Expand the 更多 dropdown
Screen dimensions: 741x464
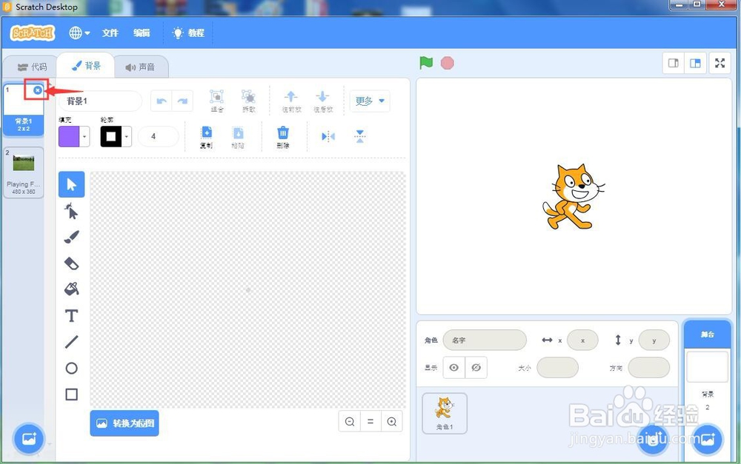pyautogui.click(x=370, y=101)
